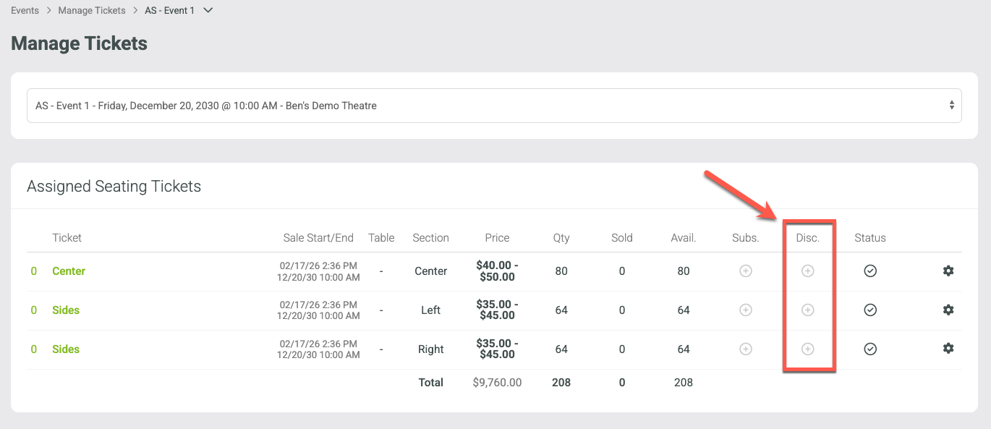The image size is (991, 429).
Task: Open the event selection dropdown
Action: pyautogui.click(x=494, y=106)
